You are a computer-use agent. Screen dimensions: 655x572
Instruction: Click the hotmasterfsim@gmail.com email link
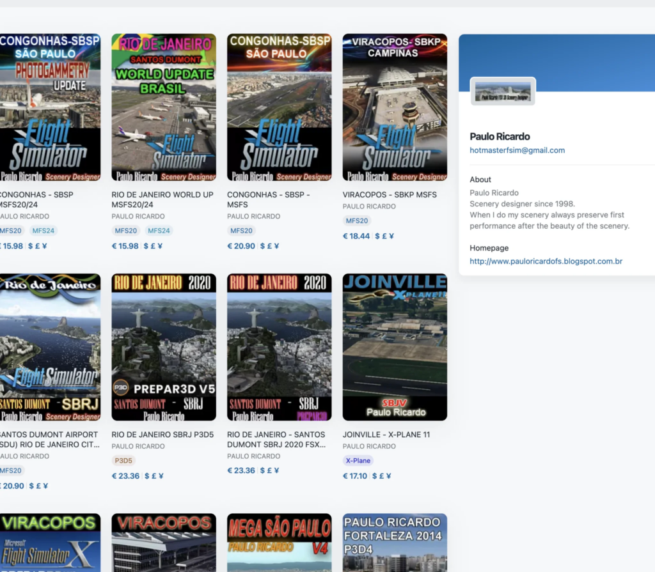517,151
